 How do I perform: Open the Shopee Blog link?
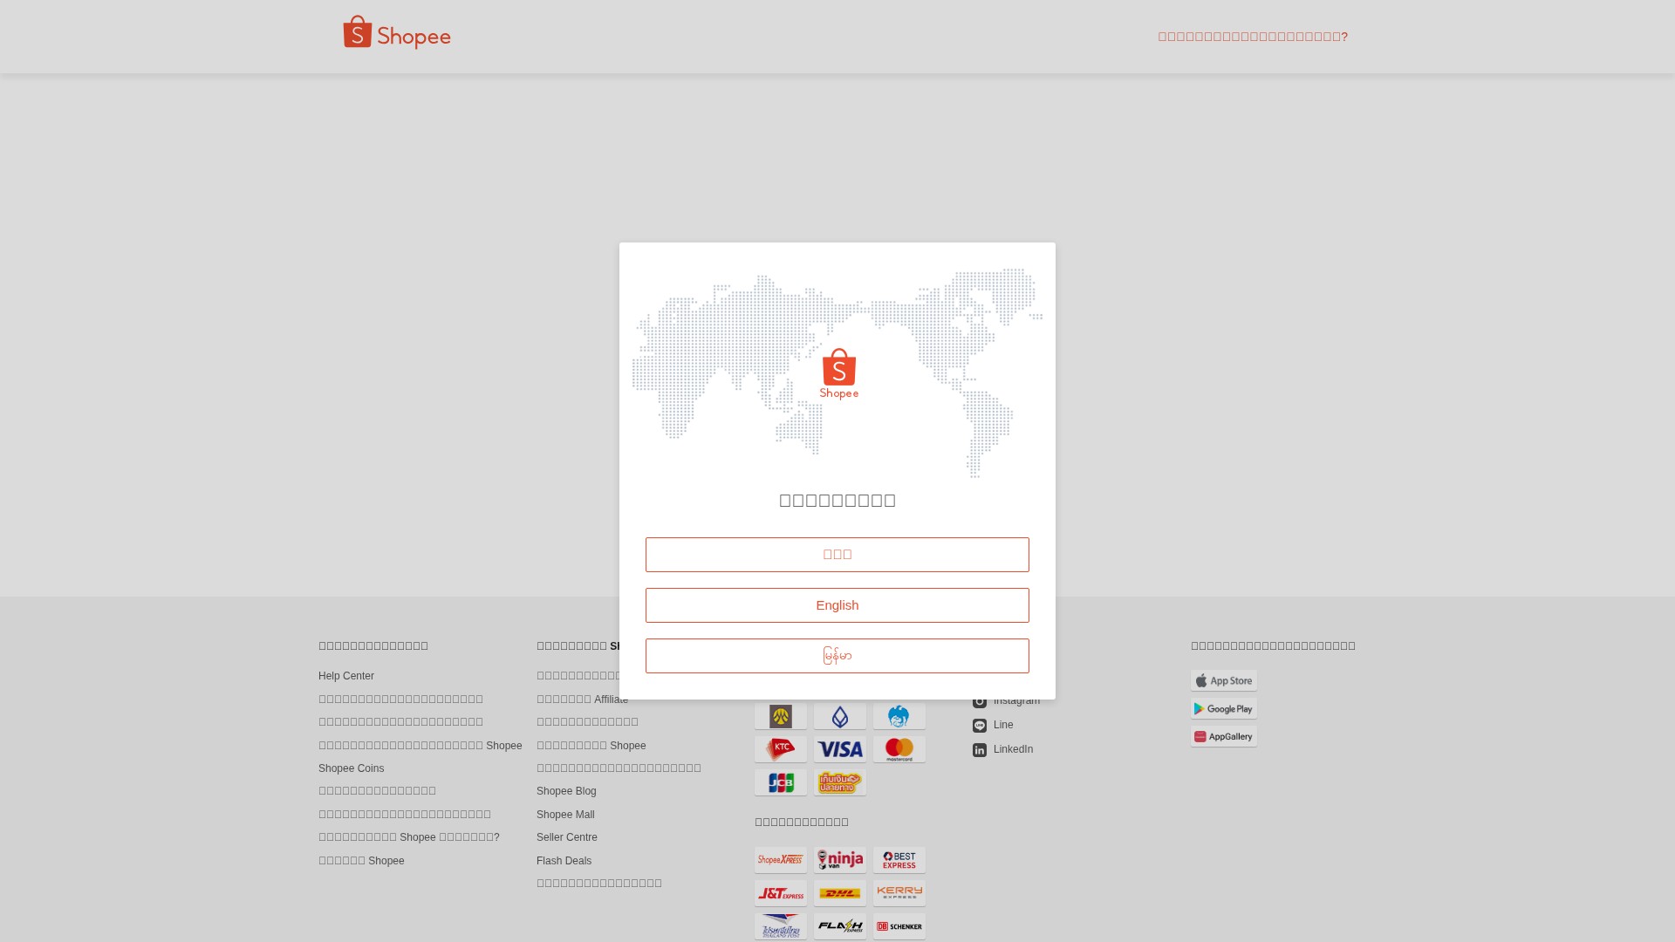[566, 791]
